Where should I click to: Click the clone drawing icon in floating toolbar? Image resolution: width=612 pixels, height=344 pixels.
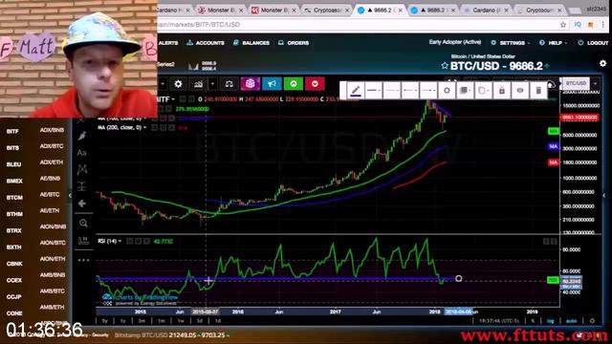pos(483,91)
